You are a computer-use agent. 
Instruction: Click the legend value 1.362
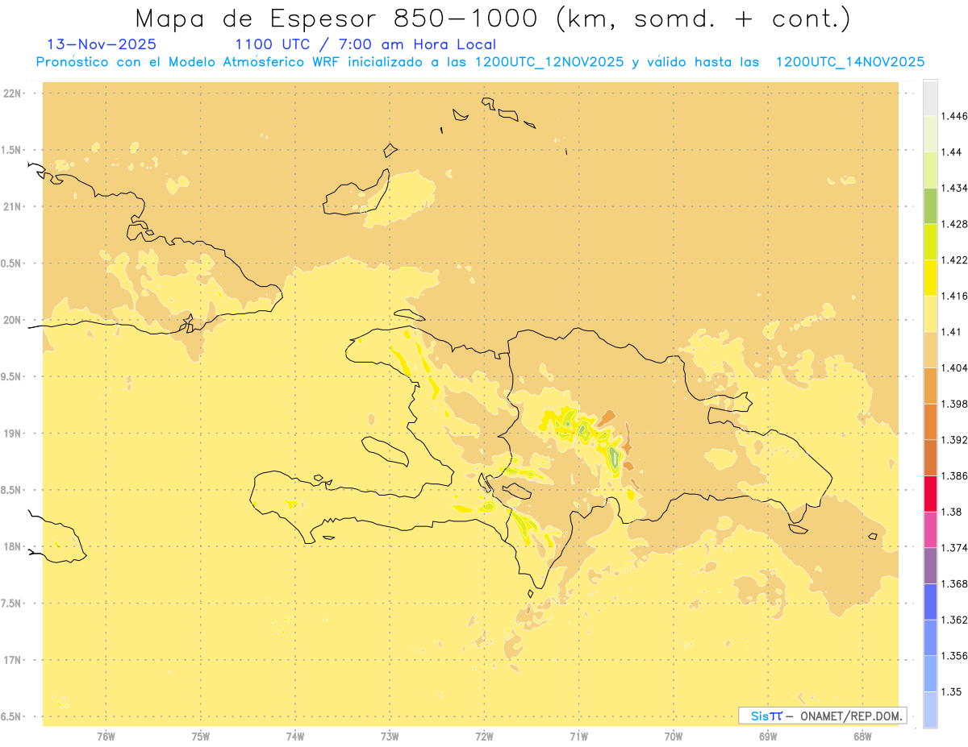[x=954, y=620]
